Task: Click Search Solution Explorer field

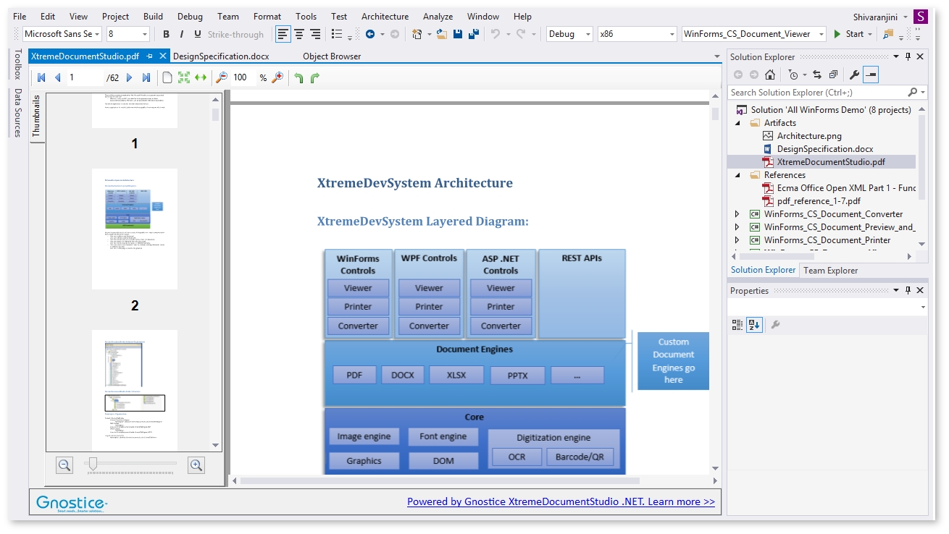Action: tap(819, 92)
